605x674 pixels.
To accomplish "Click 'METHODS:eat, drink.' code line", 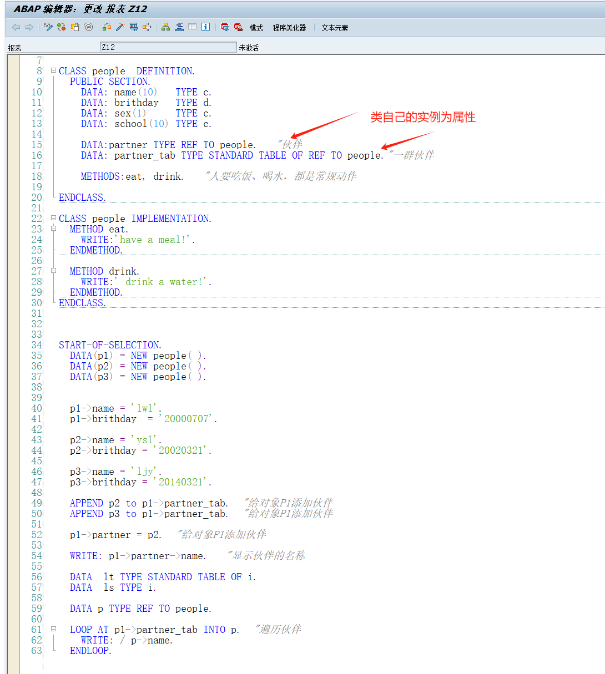I will tap(132, 176).
